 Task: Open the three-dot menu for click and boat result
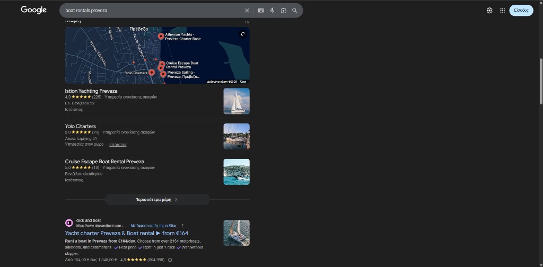point(183,226)
